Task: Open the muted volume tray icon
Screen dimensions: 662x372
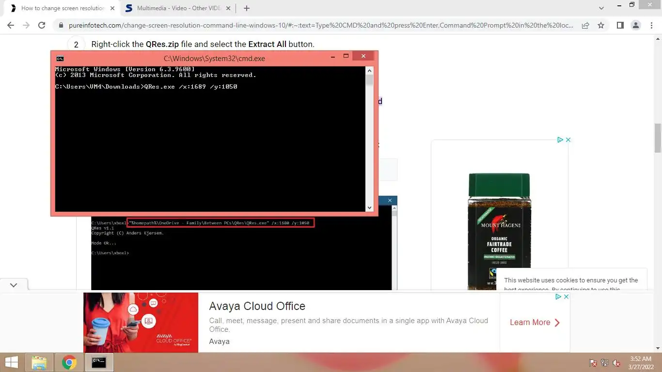Action: (x=616, y=363)
